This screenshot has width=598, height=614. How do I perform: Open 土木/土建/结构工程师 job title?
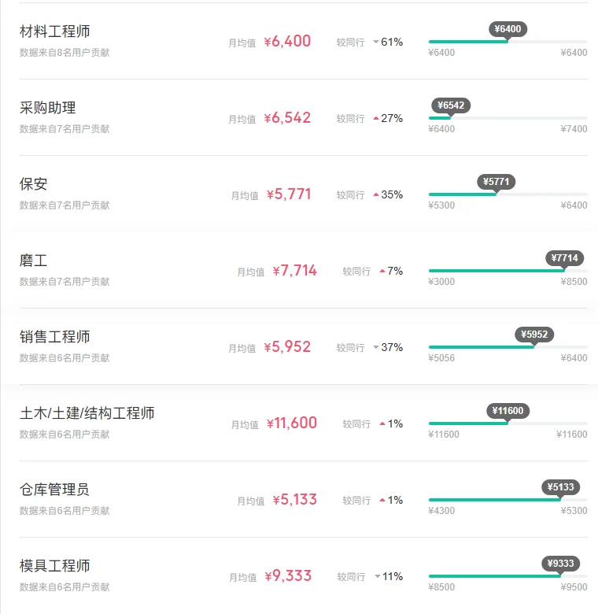87,413
